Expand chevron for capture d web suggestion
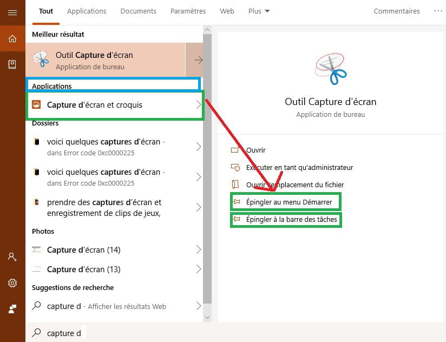 coord(199,306)
